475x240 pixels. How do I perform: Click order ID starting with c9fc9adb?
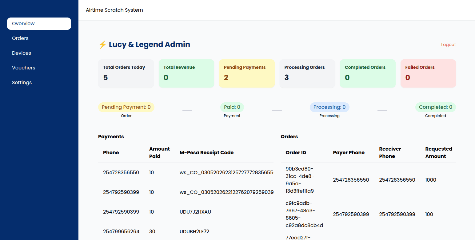[x=304, y=214]
